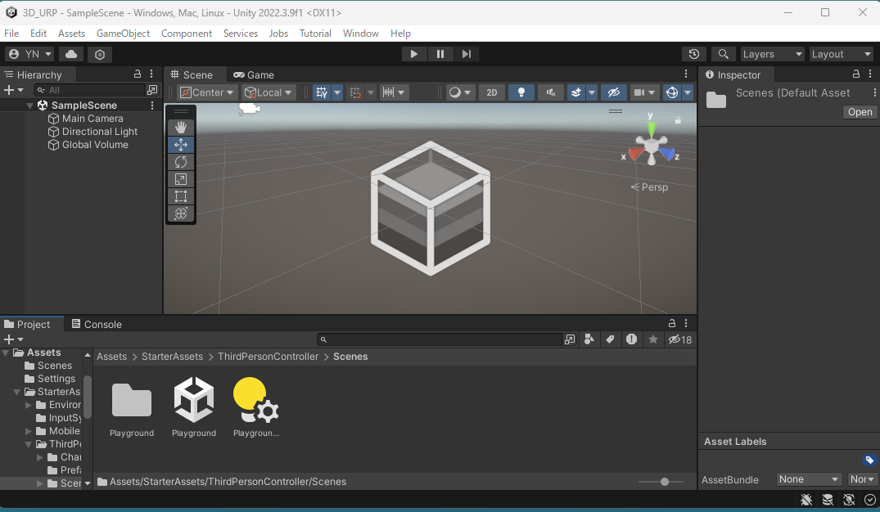The height and width of the screenshot is (512, 880).
Task: Toggle scene lighting bulb
Action: coord(521,92)
